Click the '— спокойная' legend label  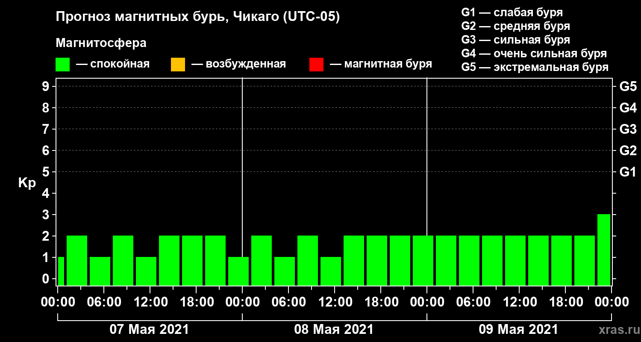[113, 64]
